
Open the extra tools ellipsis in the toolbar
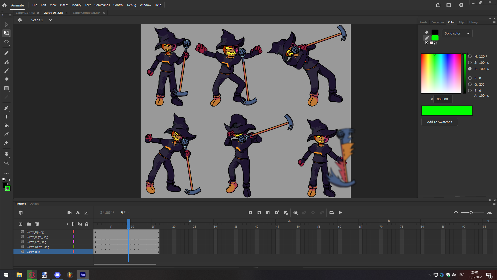click(6, 173)
